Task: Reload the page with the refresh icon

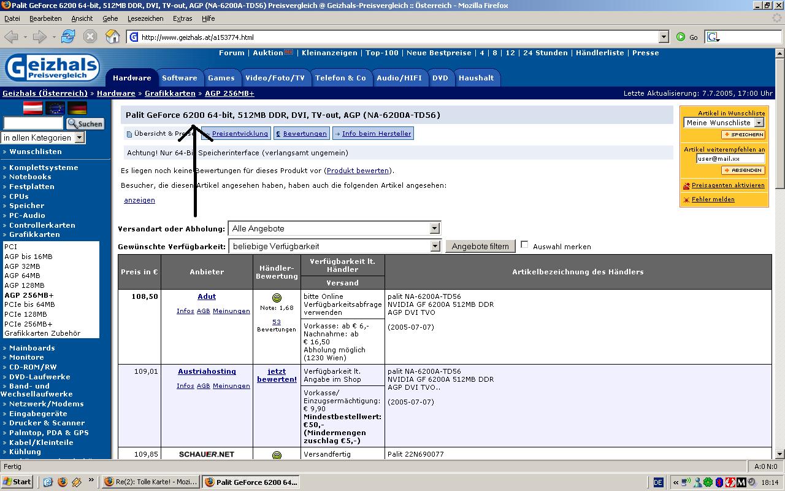Action: 68,37
